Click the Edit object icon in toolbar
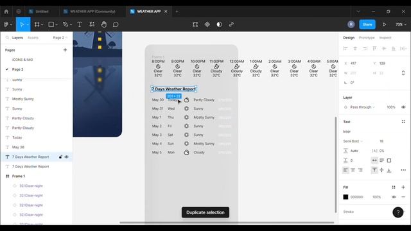 pos(195,24)
